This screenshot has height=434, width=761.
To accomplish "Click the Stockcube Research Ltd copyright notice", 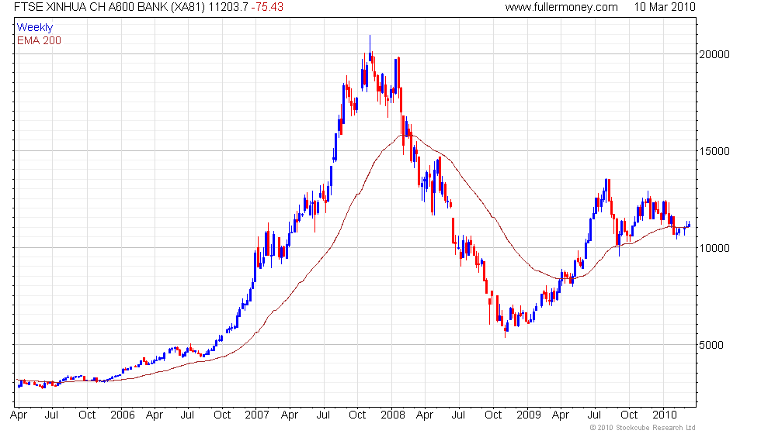I will pyautogui.click(x=643, y=428).
